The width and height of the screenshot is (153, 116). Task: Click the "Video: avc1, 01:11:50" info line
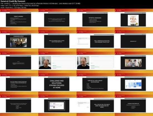(20, 6)
